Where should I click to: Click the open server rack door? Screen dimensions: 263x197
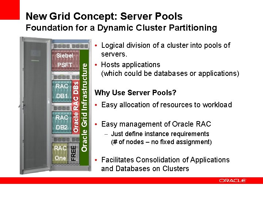click(x=35, y=105)
